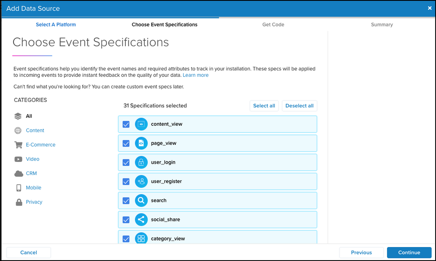Image resolution: width=436 pixels, height=261 pixels.
Task: Filter by Video category
Action: (32, 159)
